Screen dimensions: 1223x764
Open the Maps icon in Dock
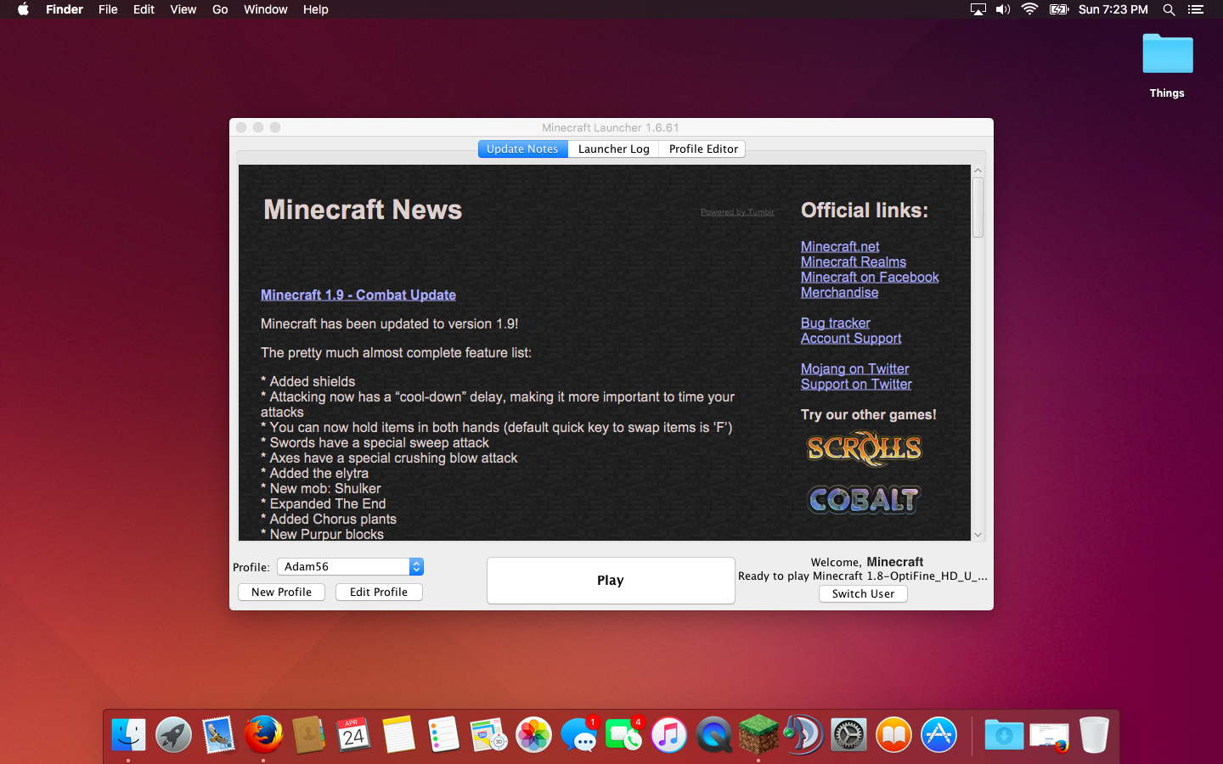click(489, 735)
